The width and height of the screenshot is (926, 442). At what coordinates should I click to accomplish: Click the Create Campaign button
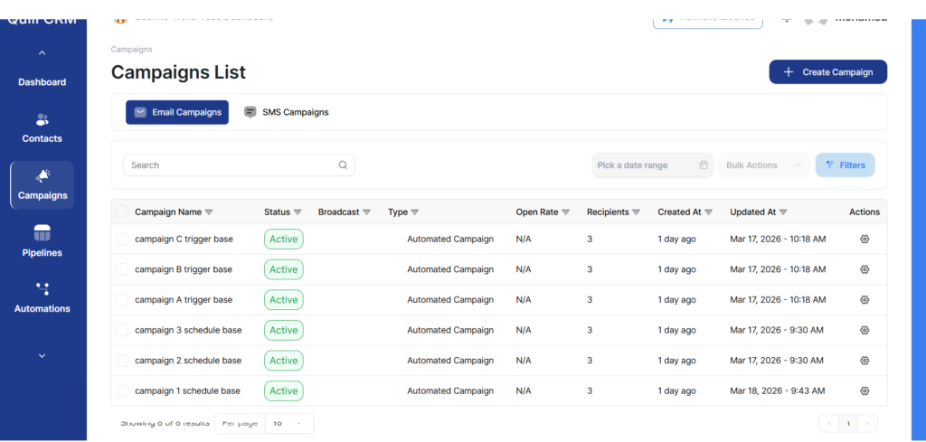point(827,72)
